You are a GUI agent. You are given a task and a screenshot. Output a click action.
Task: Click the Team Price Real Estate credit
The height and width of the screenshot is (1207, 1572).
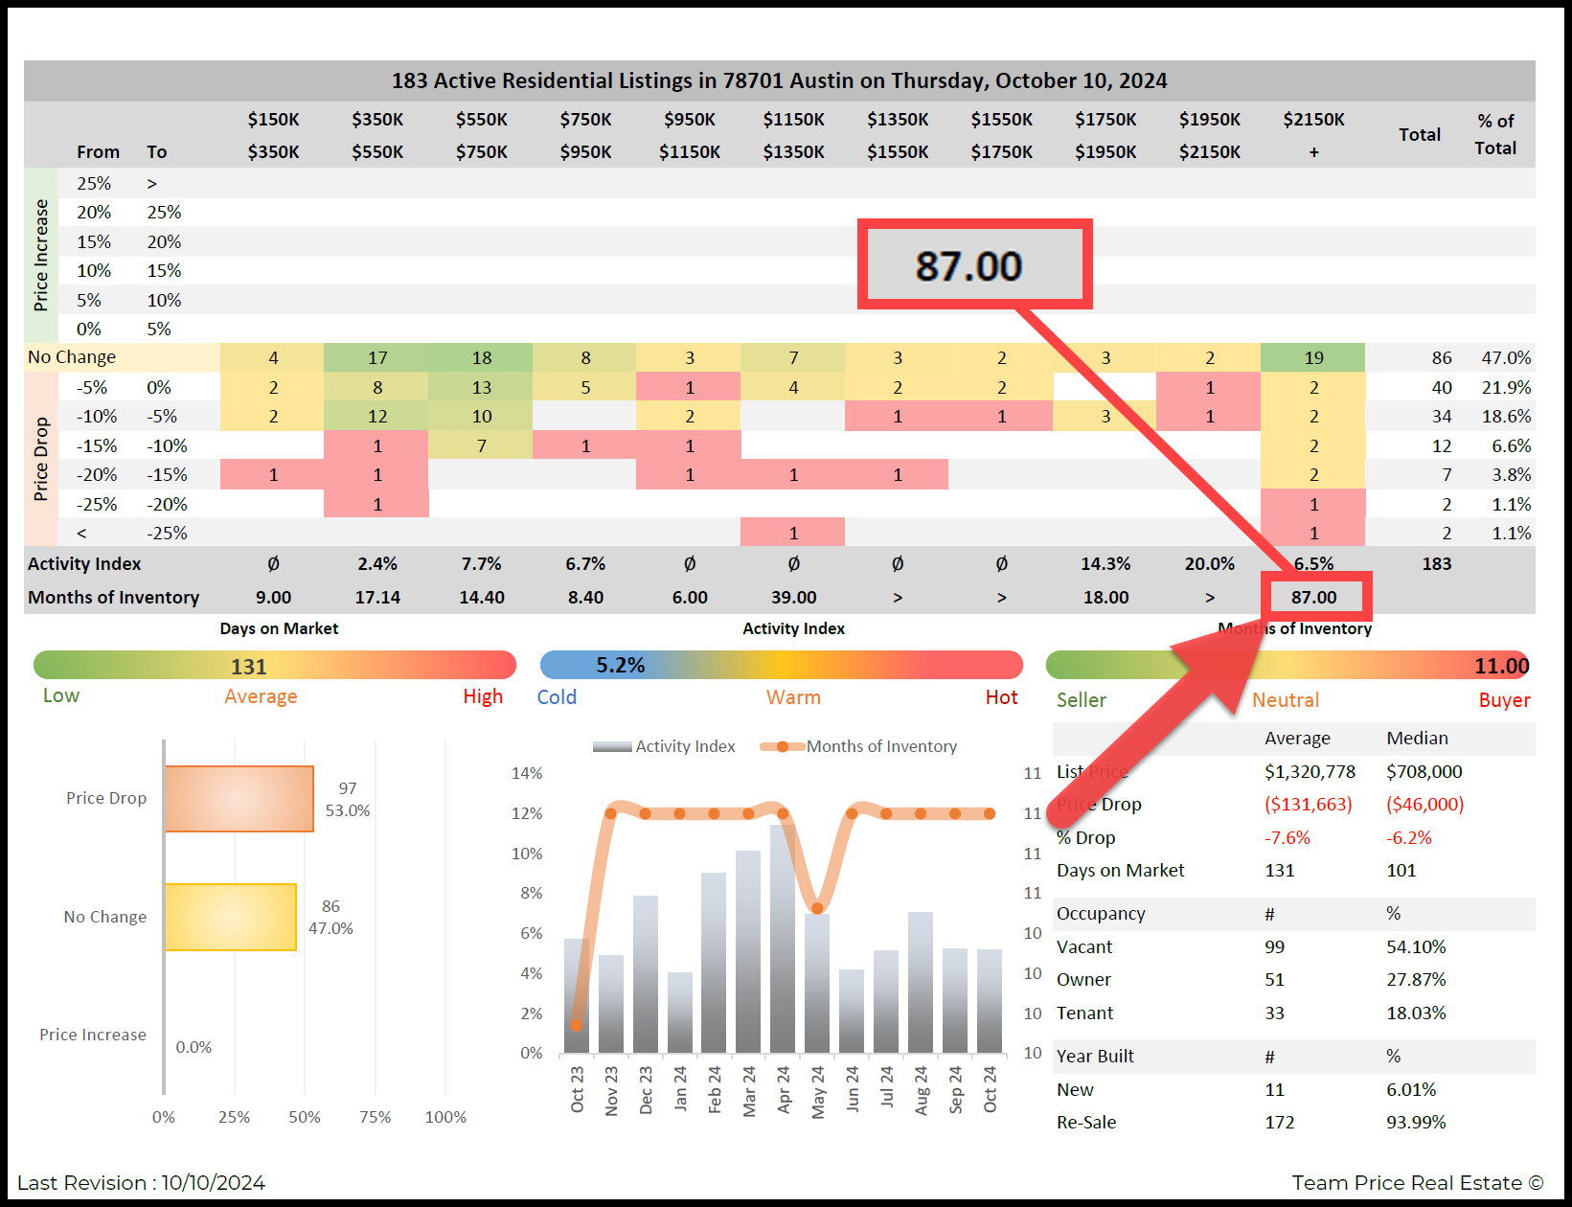(1416, 1183)
